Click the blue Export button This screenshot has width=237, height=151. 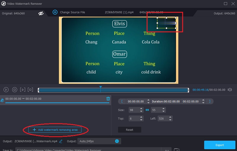[x=220, y=145]
